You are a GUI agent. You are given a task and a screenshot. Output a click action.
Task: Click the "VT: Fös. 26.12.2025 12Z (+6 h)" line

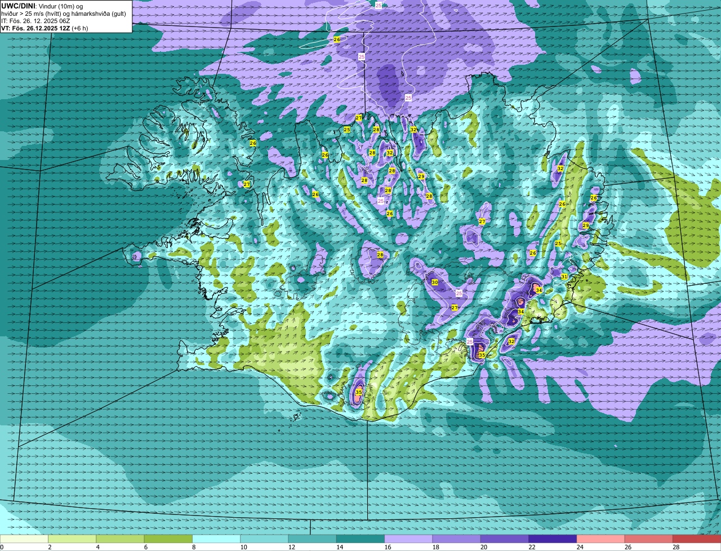click(44, 28)
